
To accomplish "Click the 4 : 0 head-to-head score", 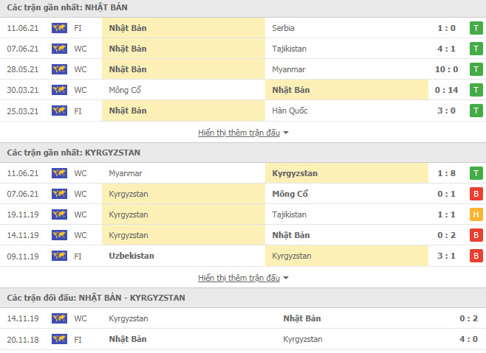I will coord(468,339).
